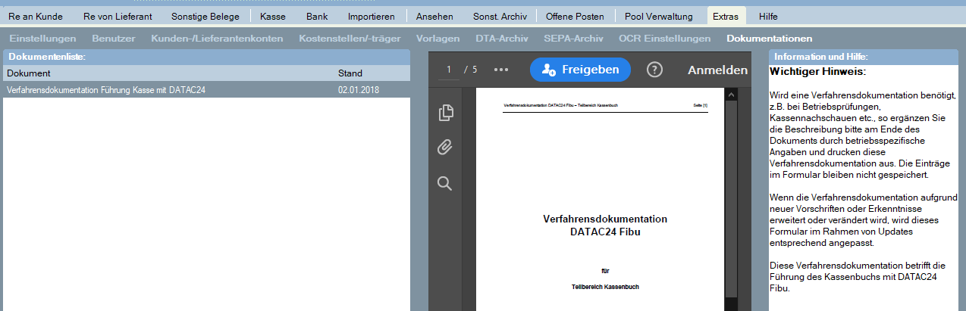Open the attachments paperclip icon
Image resolution: width=966 pixels, height=311 pixels.
click(445, 148)
